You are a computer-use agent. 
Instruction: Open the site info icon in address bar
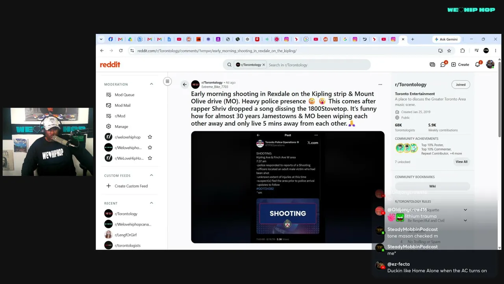coord(132,50)
